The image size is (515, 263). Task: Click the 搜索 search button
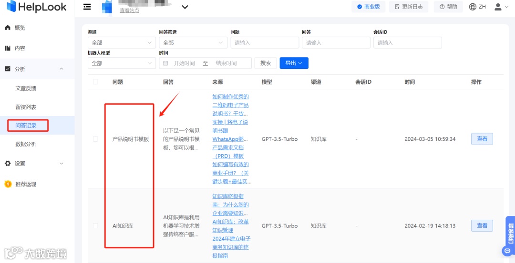[x=266, y=63]
